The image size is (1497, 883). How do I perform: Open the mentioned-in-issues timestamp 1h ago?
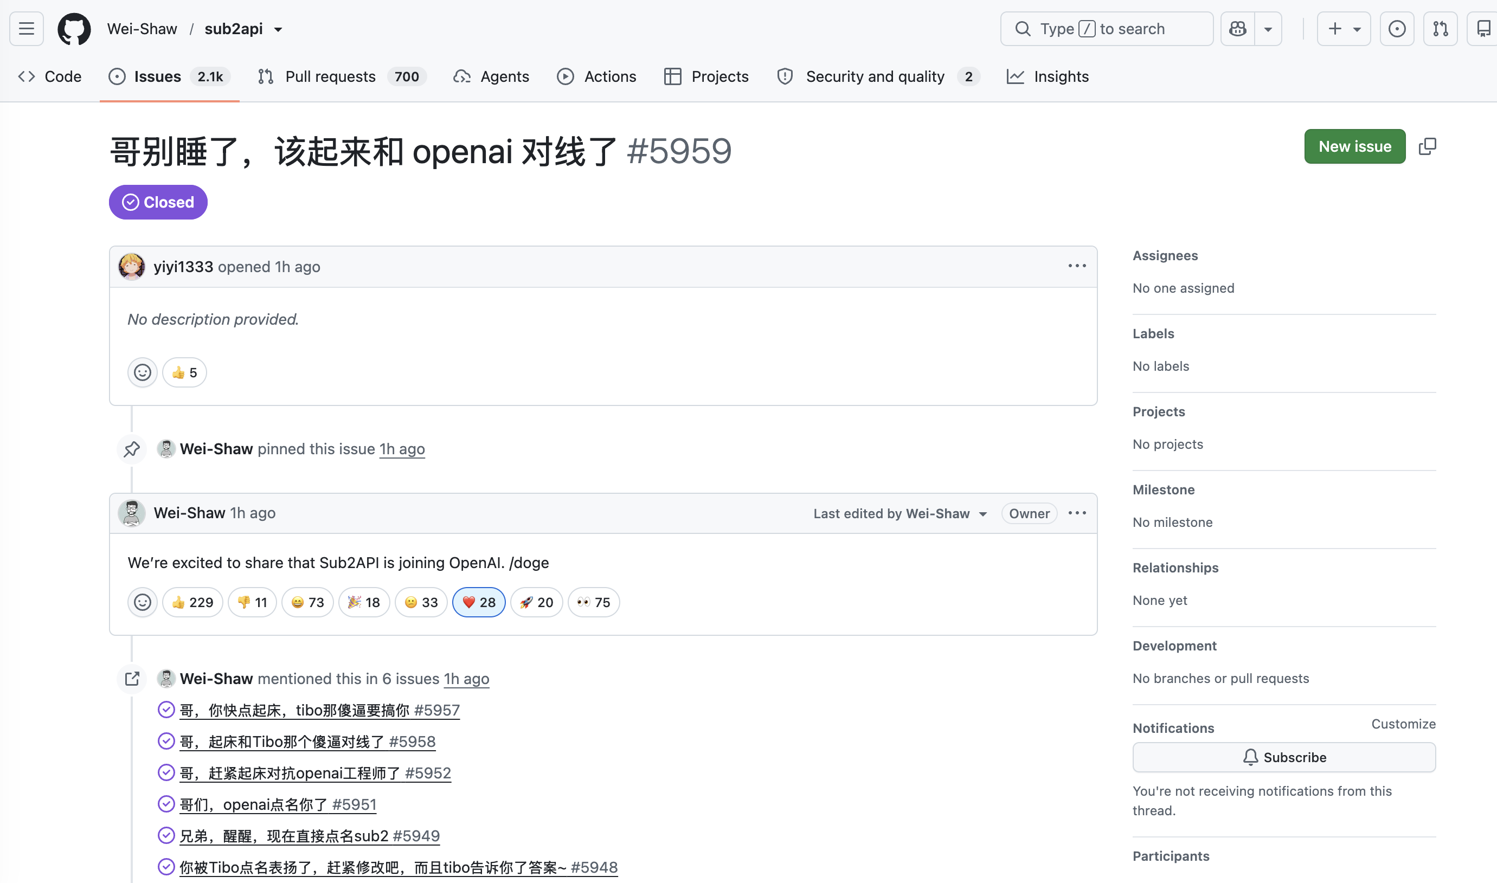tap(466, 679)
